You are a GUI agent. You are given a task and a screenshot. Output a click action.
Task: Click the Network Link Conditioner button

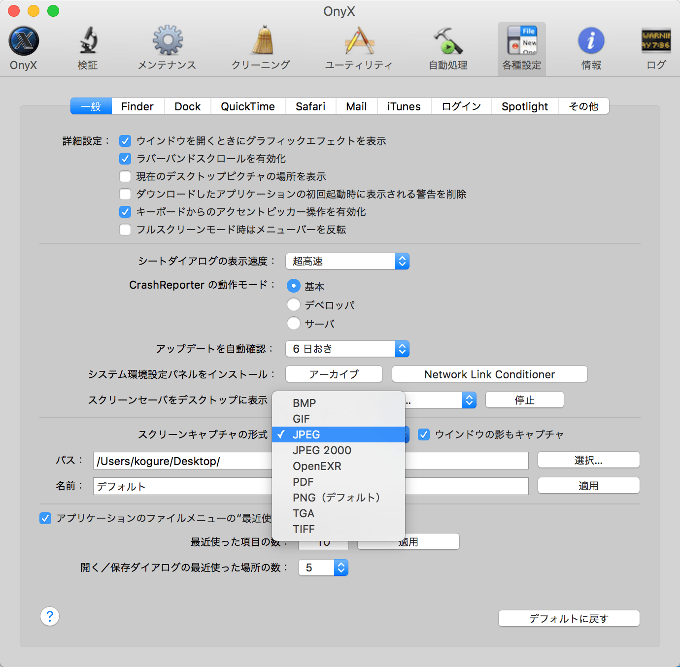click(490, 374)
